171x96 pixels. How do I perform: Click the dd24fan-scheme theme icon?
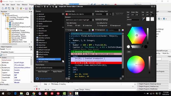click(37, 38)
